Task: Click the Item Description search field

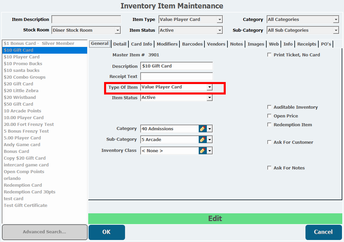Action: (86, 20)
